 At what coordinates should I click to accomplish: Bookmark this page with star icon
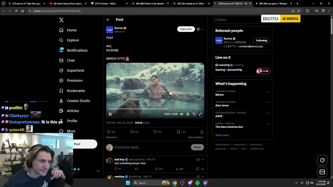click(x=299, y=11)
